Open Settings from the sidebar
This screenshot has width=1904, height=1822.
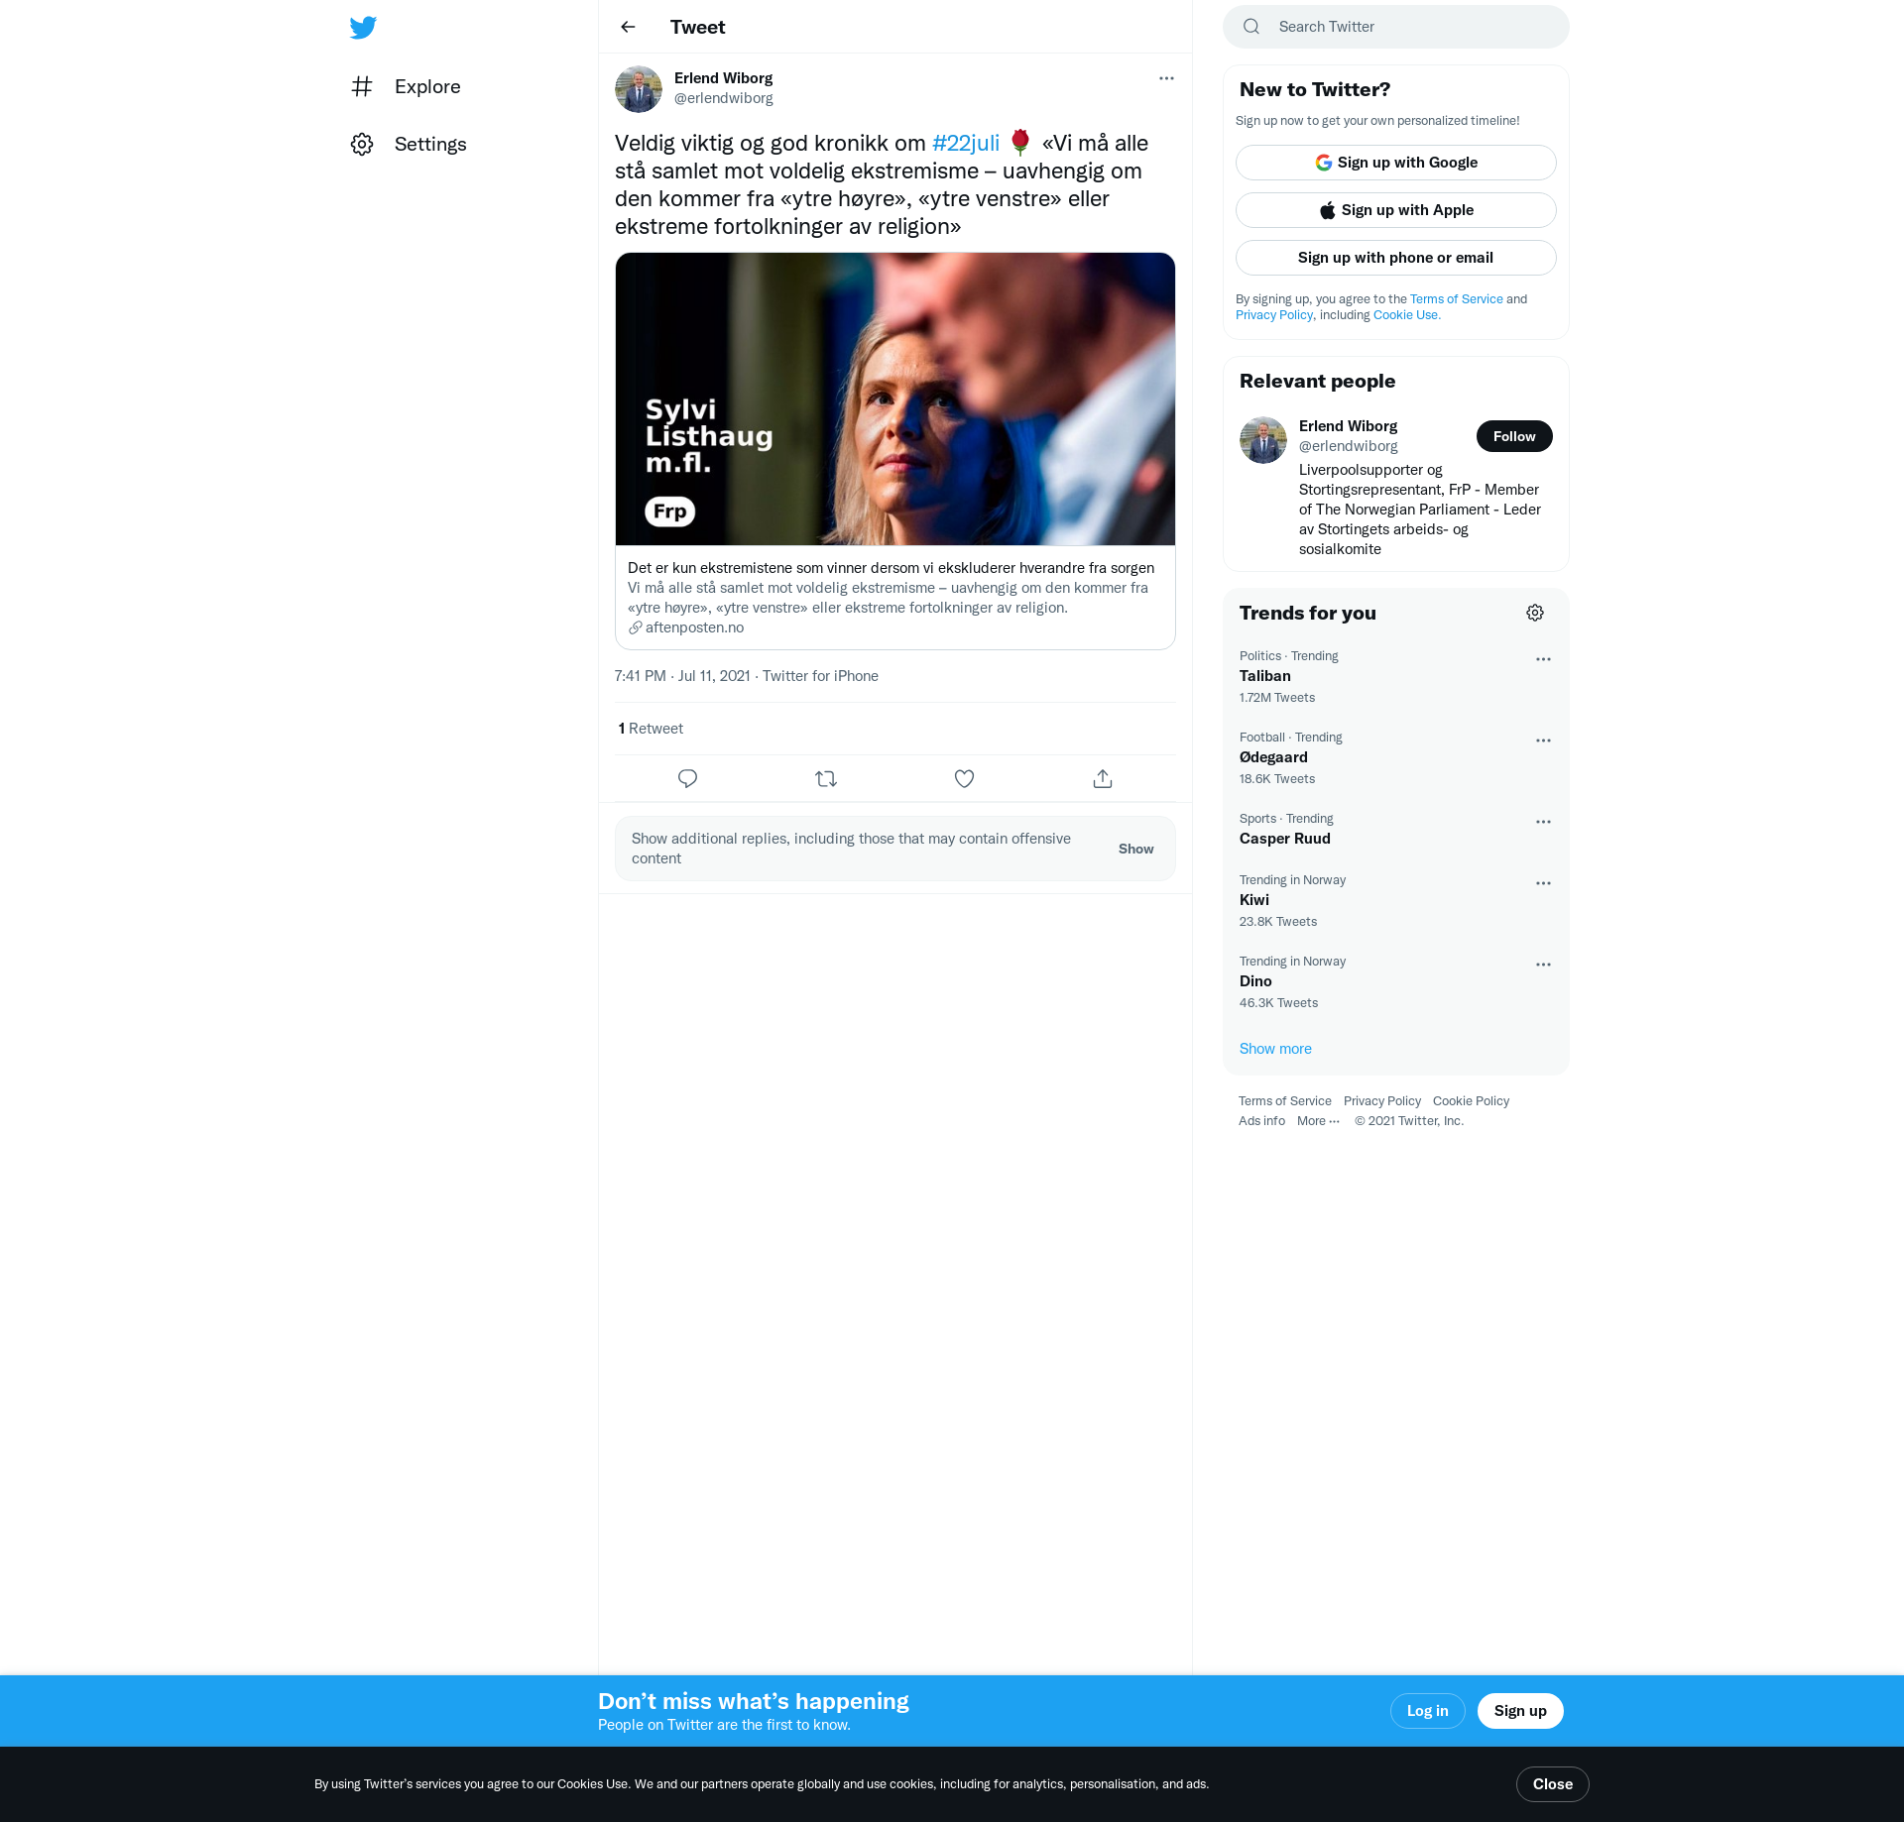[x=409, y=144]
